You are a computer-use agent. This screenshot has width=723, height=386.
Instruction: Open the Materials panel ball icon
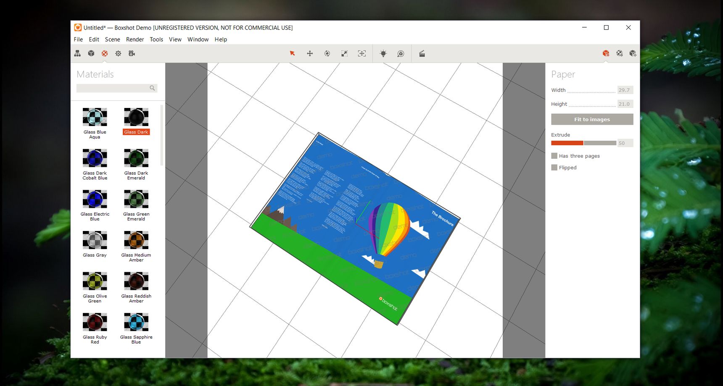tap(105, 53)
